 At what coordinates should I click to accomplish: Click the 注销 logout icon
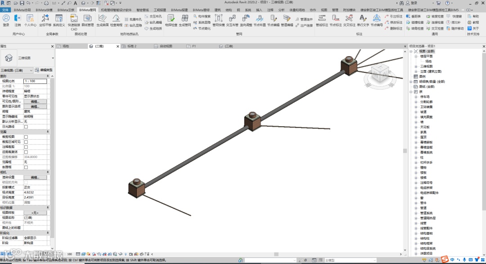click(x=18, y=20)
